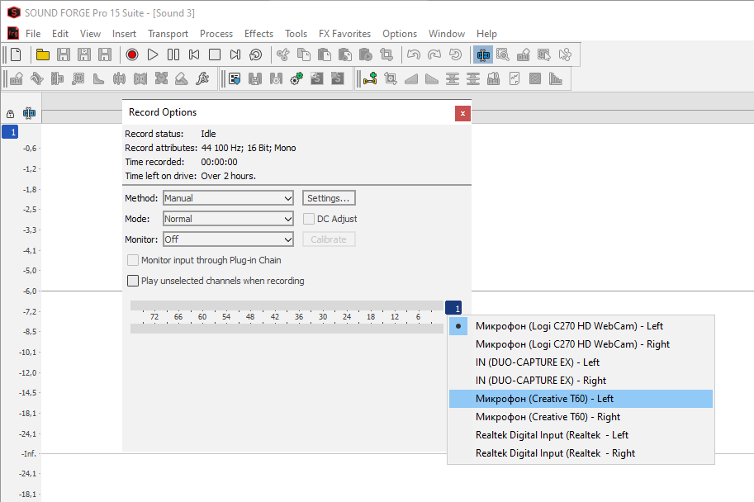Click the Undo arrow icon
Viewport: 754px width, 502px height.
[x=414, y=54]
